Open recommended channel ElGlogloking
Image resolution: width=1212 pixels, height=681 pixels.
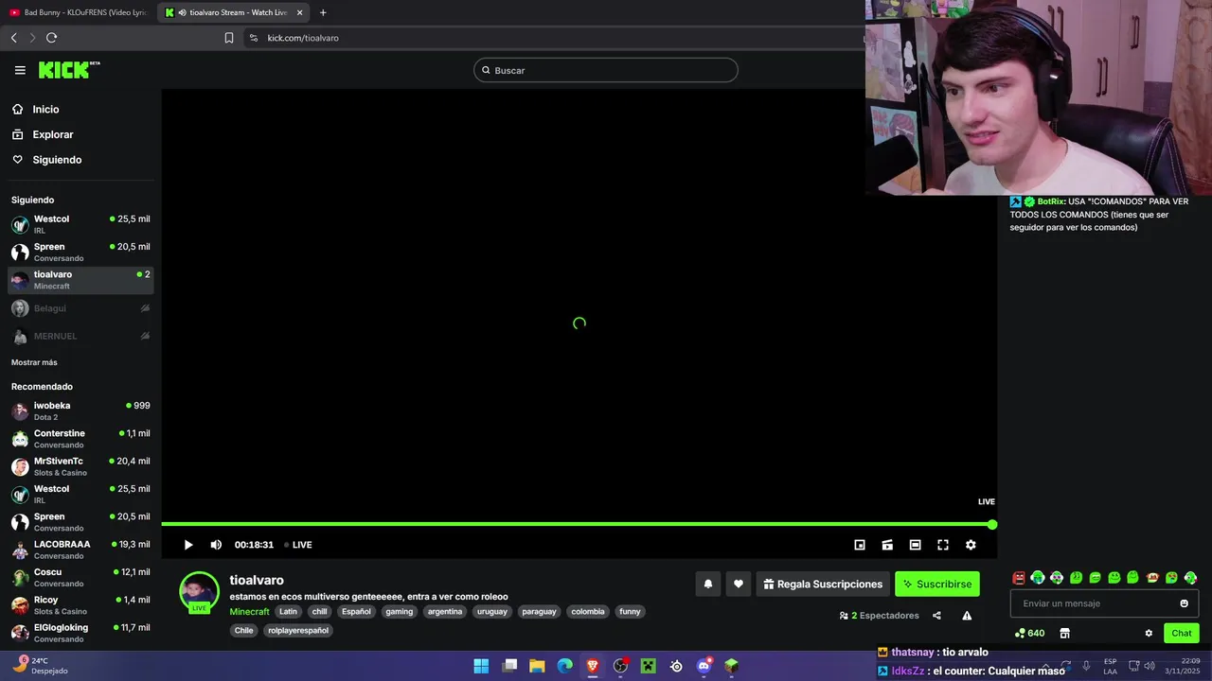pyautogui.click(x=80, y=633)
